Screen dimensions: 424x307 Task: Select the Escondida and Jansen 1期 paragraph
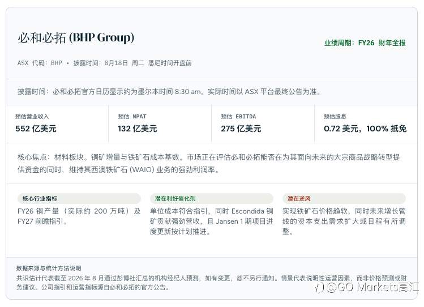point(212,221)
